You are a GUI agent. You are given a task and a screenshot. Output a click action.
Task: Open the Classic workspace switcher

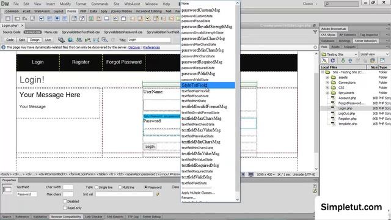click(x=310, y=4)
